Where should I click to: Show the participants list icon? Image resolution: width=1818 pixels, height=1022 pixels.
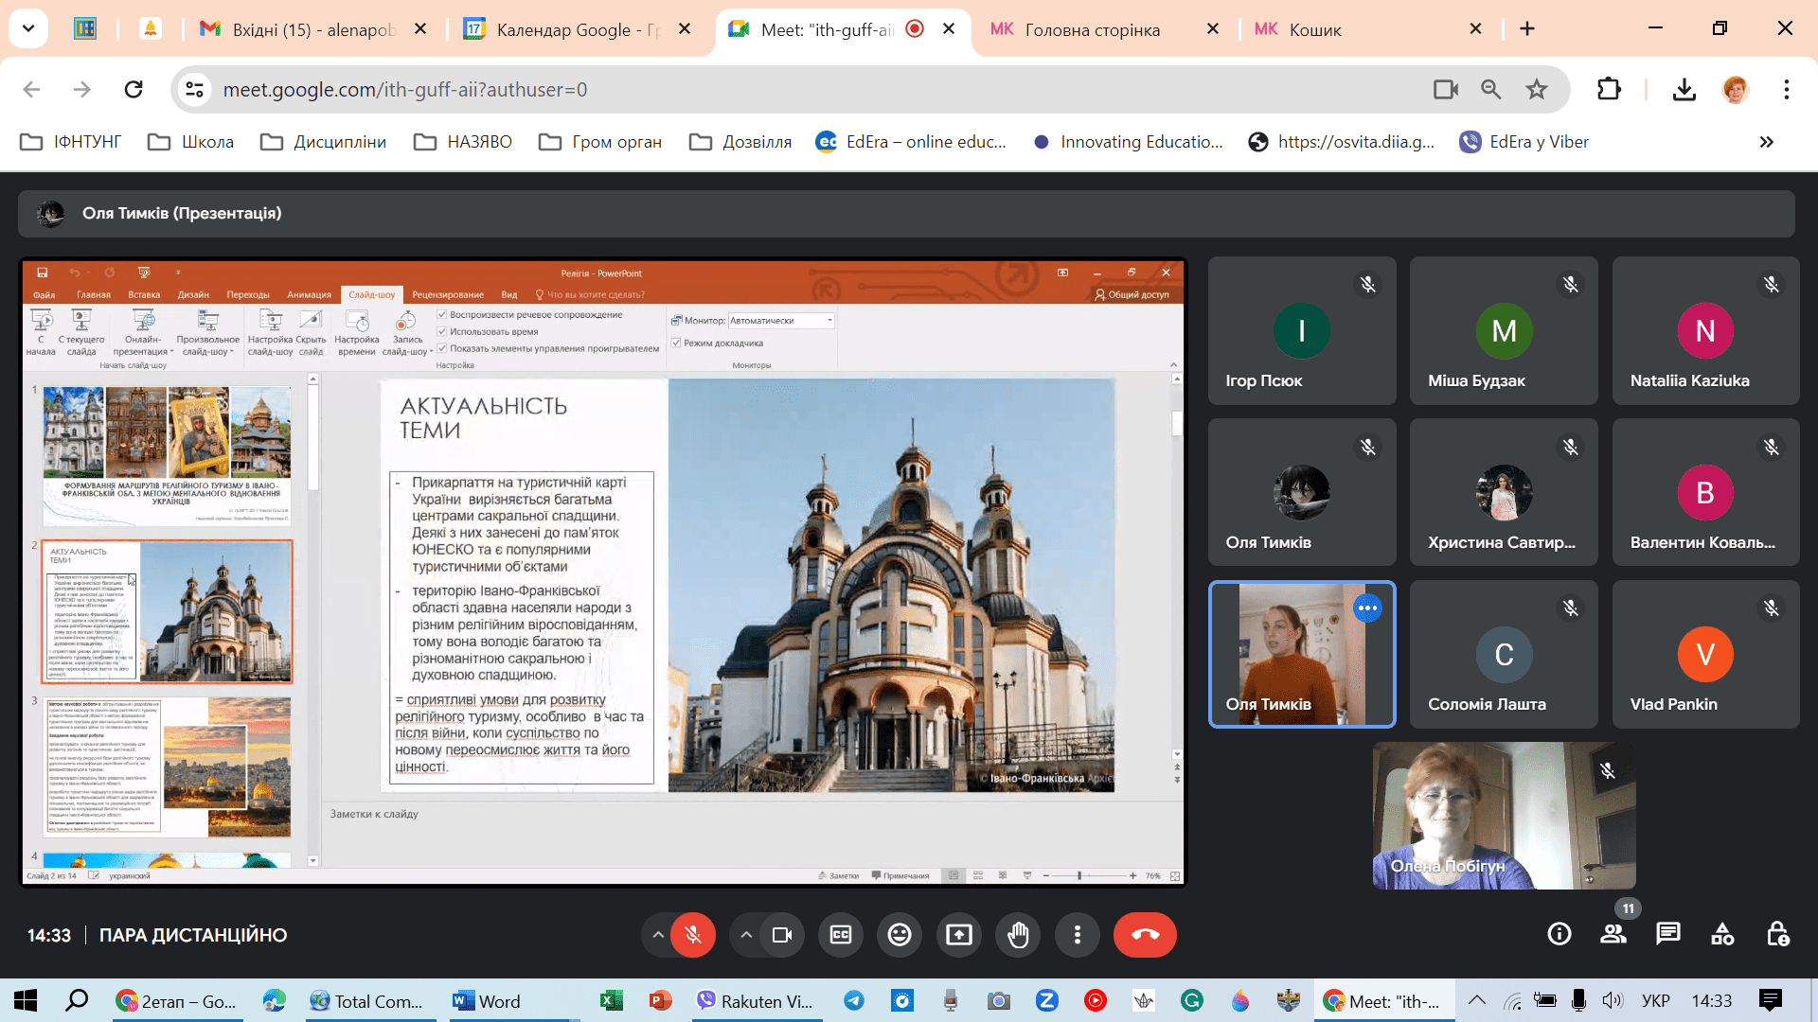(1613, 935)
